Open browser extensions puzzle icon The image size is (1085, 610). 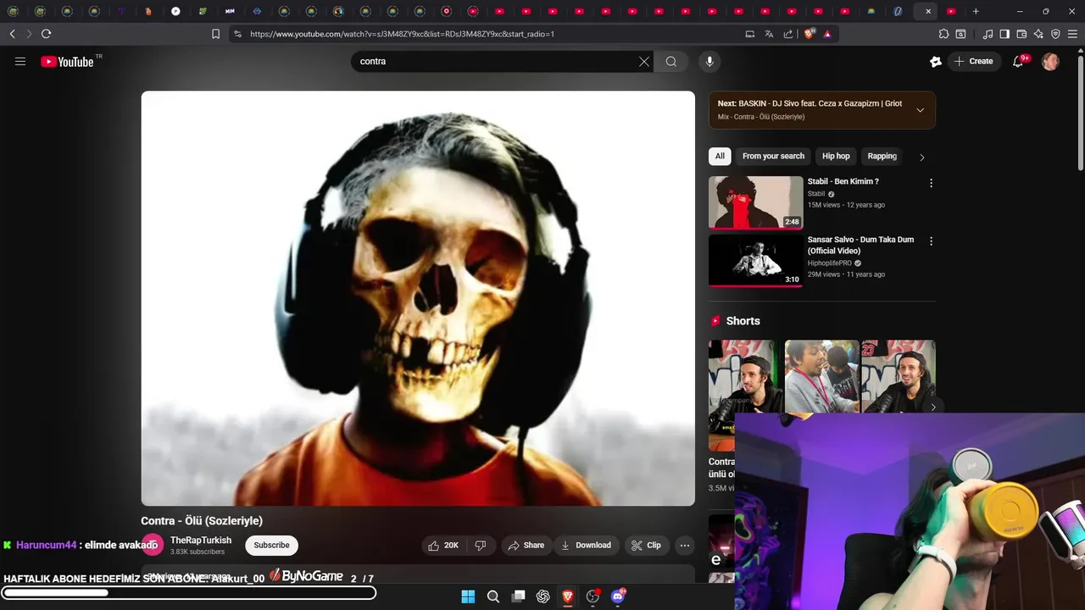pos(943,34)
